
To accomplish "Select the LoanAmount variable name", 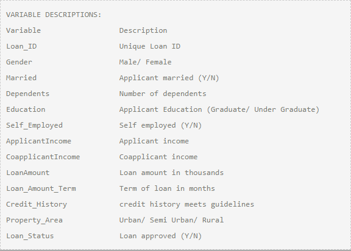I will [28, 173].
